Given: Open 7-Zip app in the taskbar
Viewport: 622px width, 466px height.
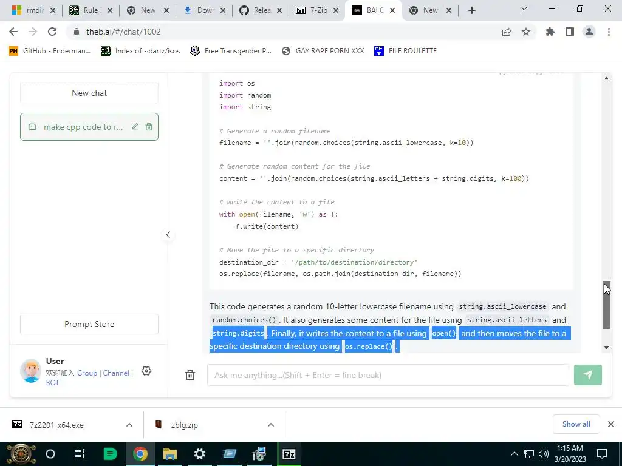Looking at the screenshot, I should point(289,454).
